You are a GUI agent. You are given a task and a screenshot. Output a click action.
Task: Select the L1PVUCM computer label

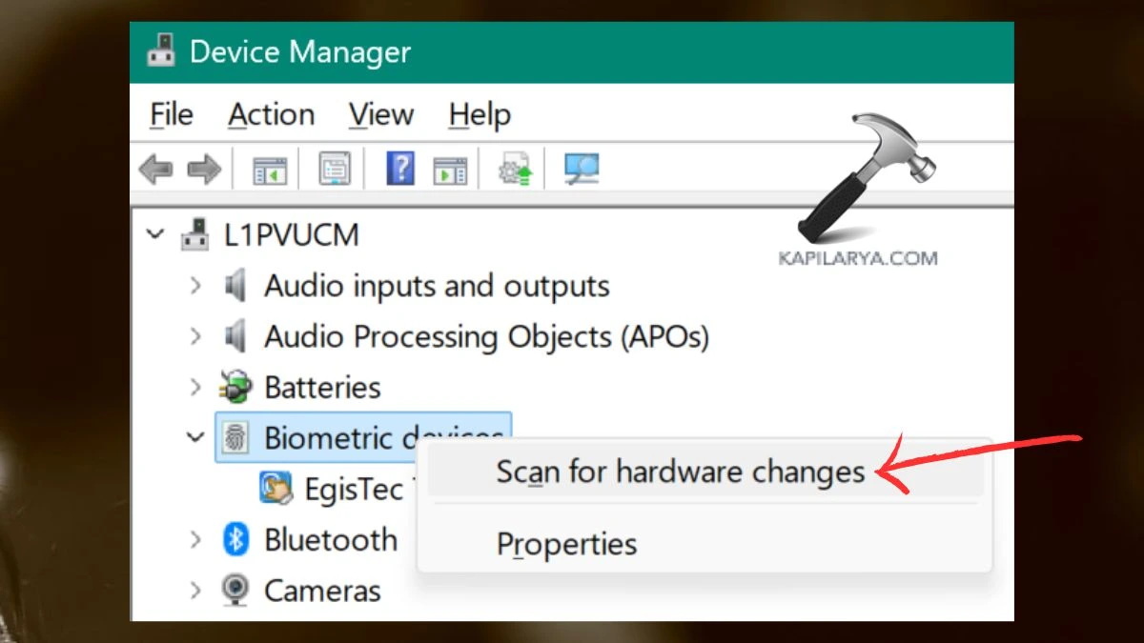coord(291,235)
